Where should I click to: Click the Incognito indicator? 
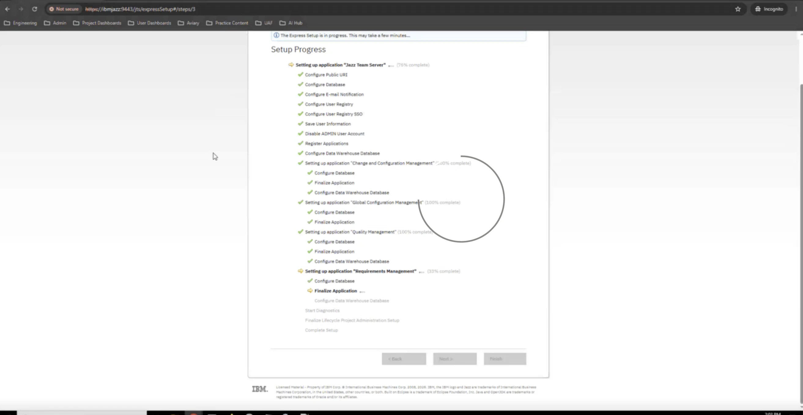click(769, 9)
